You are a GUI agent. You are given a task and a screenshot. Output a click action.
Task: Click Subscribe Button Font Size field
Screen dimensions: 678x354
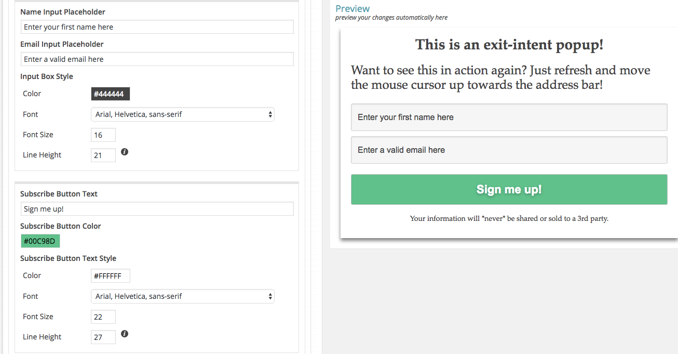pos(103,317)
